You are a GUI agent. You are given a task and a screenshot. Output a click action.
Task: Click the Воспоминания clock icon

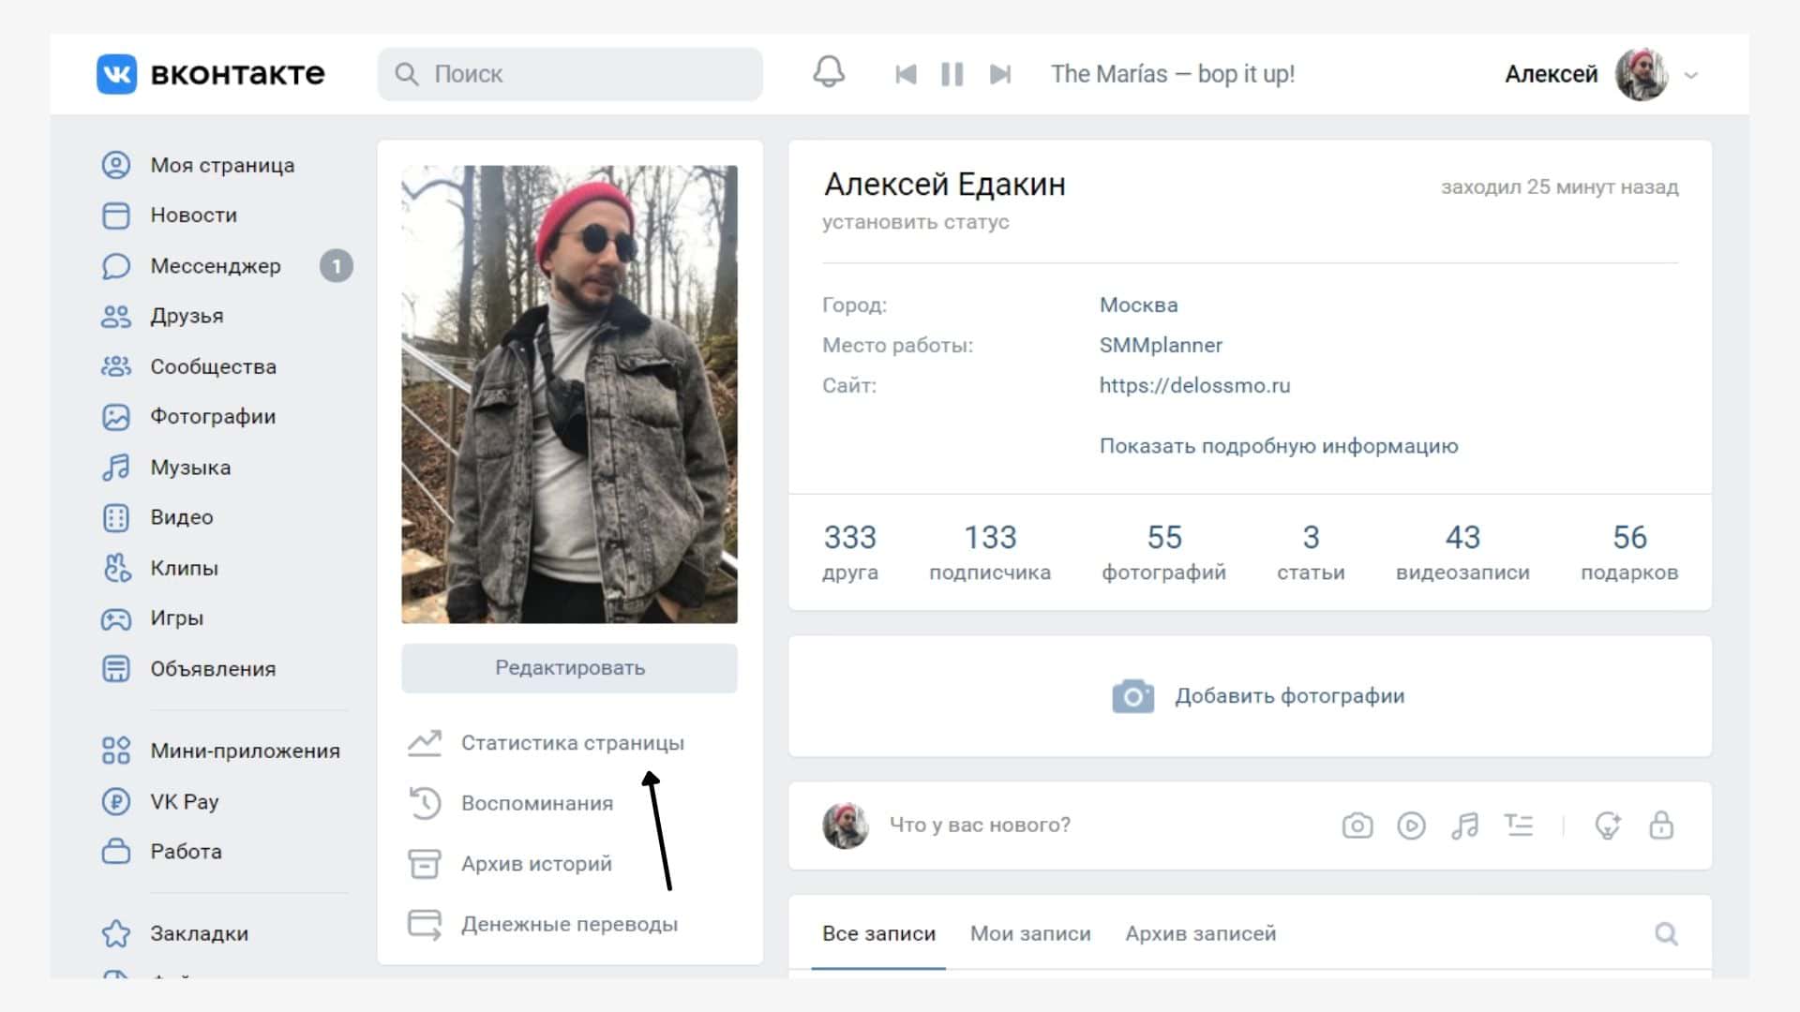point(425,803)
